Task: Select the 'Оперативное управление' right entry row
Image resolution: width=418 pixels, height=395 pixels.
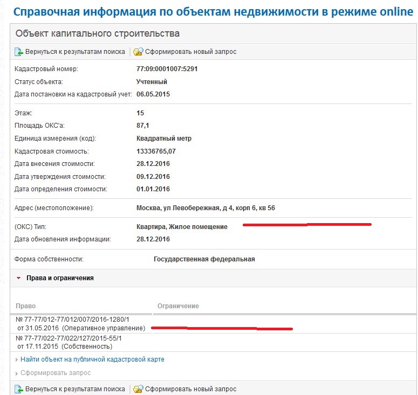Action: pyautogui.click(x=81, y=324)
